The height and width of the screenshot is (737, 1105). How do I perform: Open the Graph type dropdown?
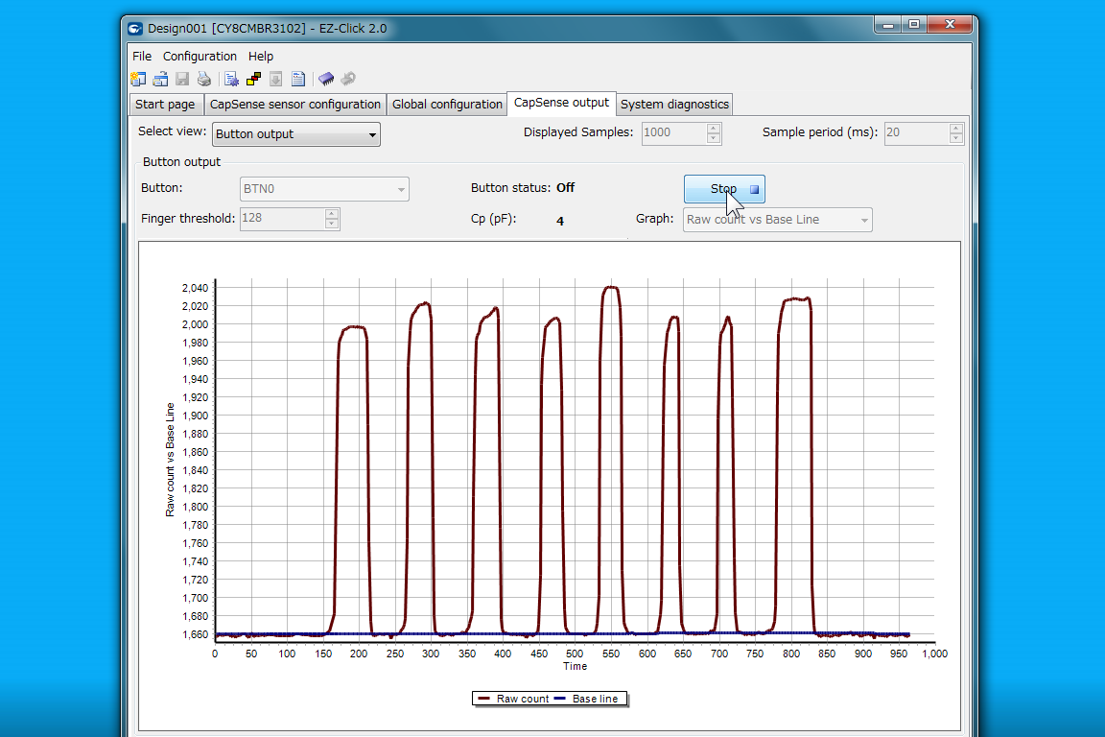777,220
